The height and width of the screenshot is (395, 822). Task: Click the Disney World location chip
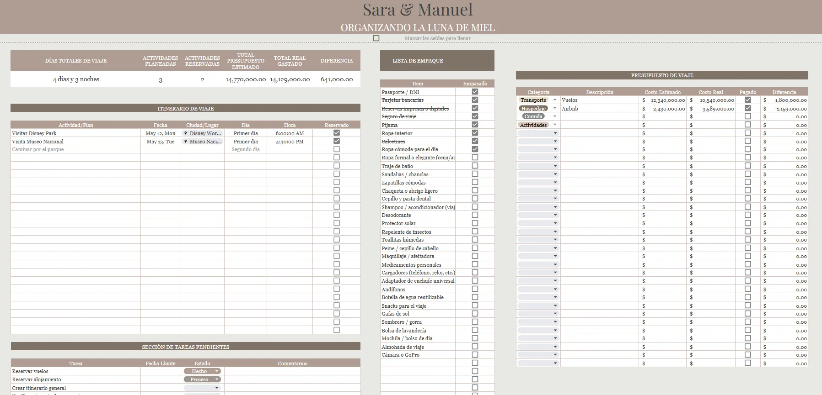pyautogui.click(x=202, y=133)
